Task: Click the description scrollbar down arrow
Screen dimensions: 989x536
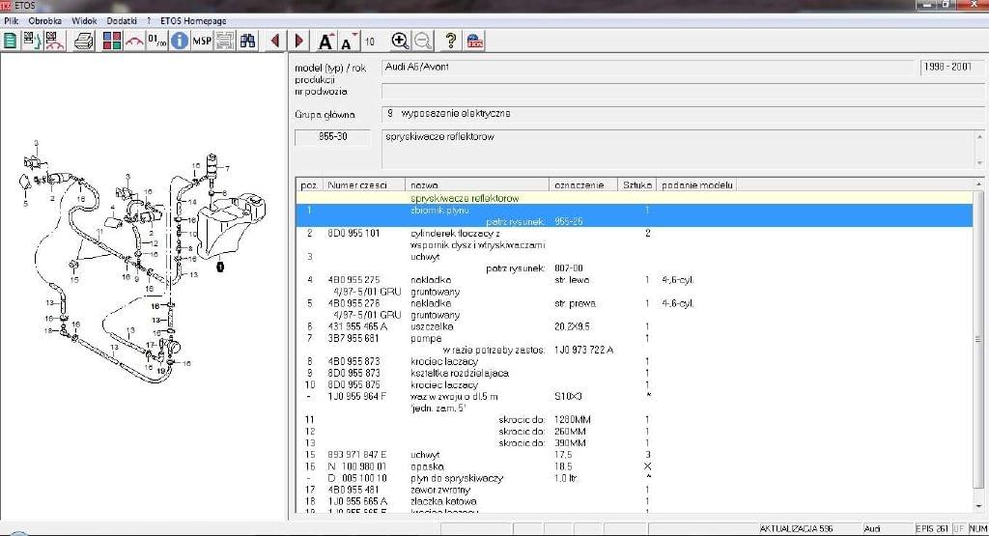Action: pyautogui.click(x=979, y=162)
